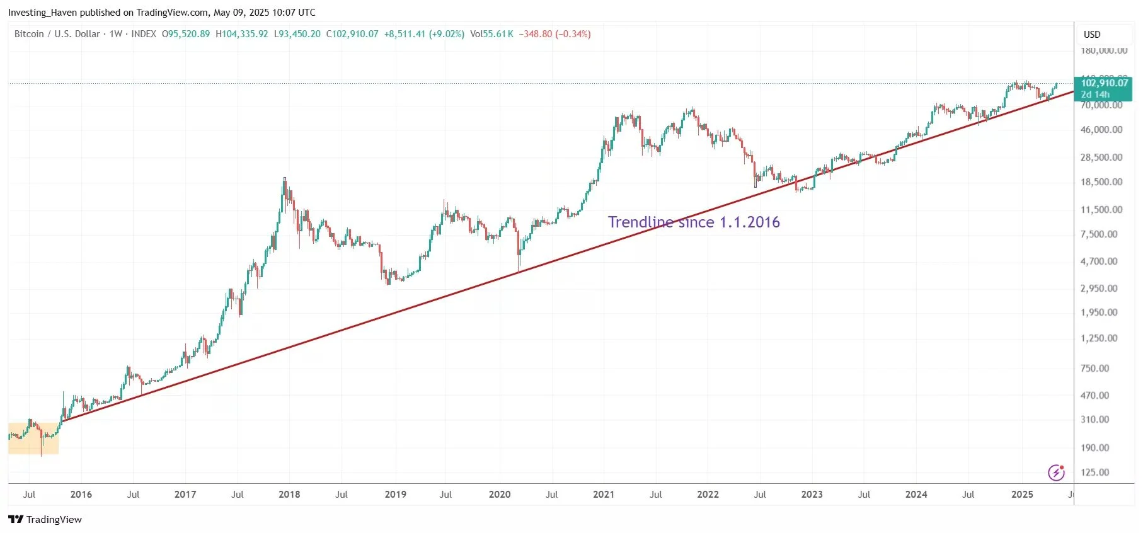Image resolution: width=1143 pixels, height=533 pixels.
Task: Click the orange highlighted rectangle in 2015
Action: point(33,438)
